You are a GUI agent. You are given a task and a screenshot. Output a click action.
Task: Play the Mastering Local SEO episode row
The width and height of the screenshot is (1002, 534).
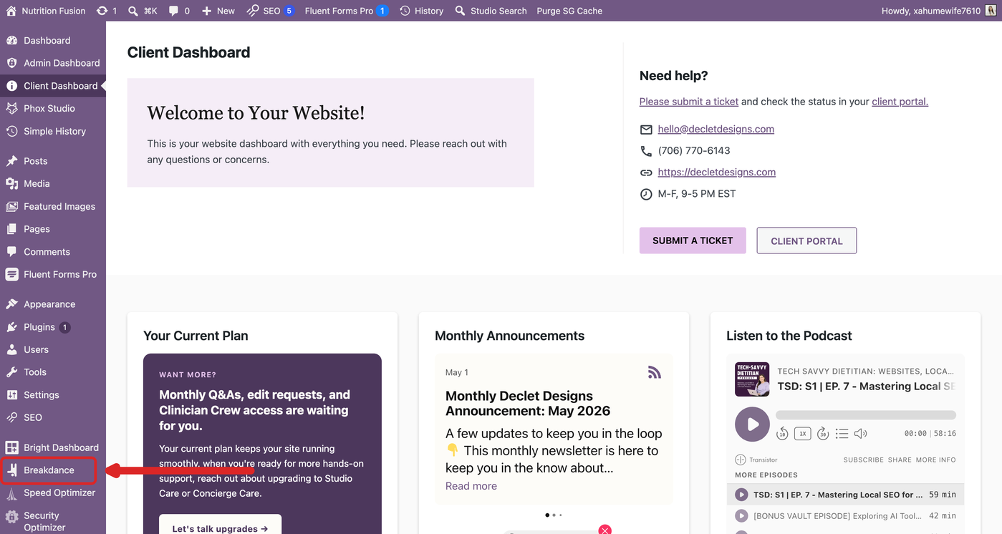click(x=846, y=495)
